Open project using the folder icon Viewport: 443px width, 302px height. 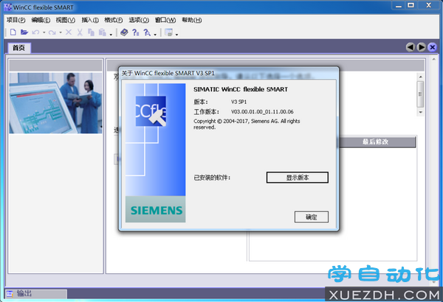pyautogui.click(x=24, y=32)
